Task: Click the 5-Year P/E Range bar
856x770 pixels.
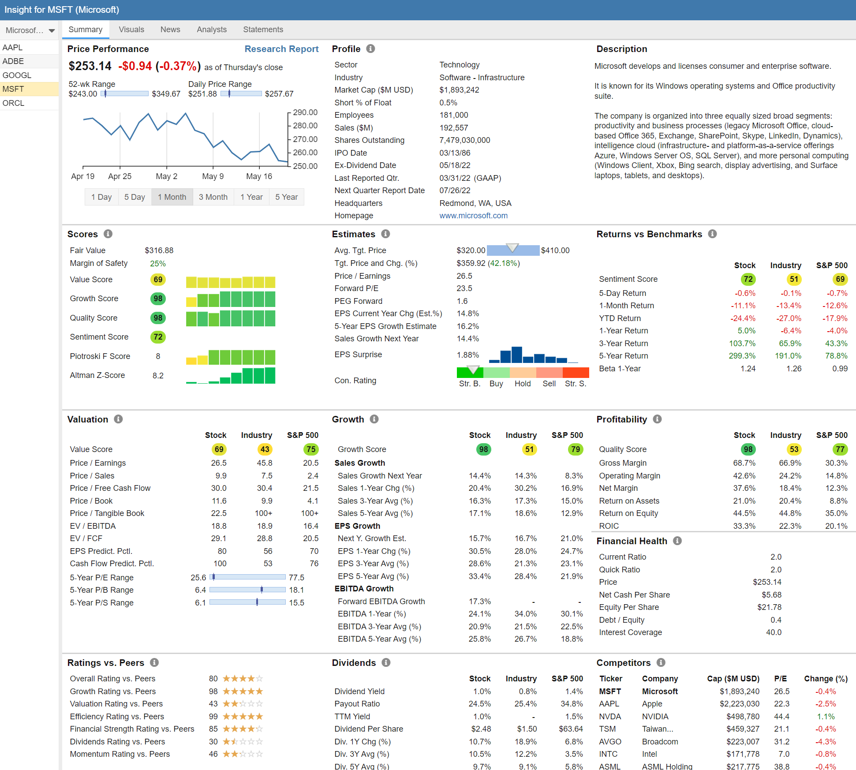Action: [x=247, y=577]
